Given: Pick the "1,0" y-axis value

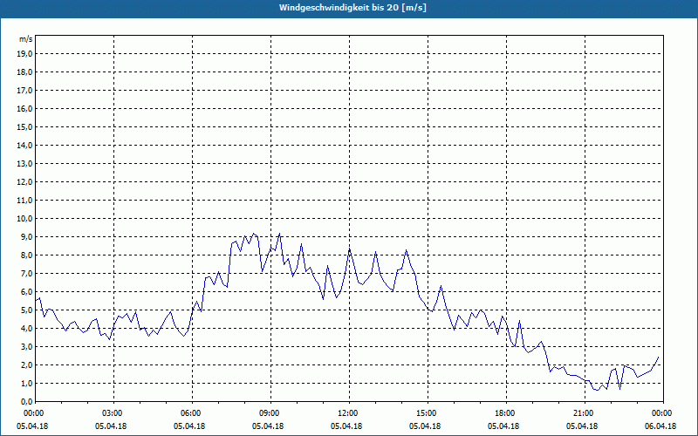Looking at the screenshot, I should pyautogui.click(x=27, y=383).
